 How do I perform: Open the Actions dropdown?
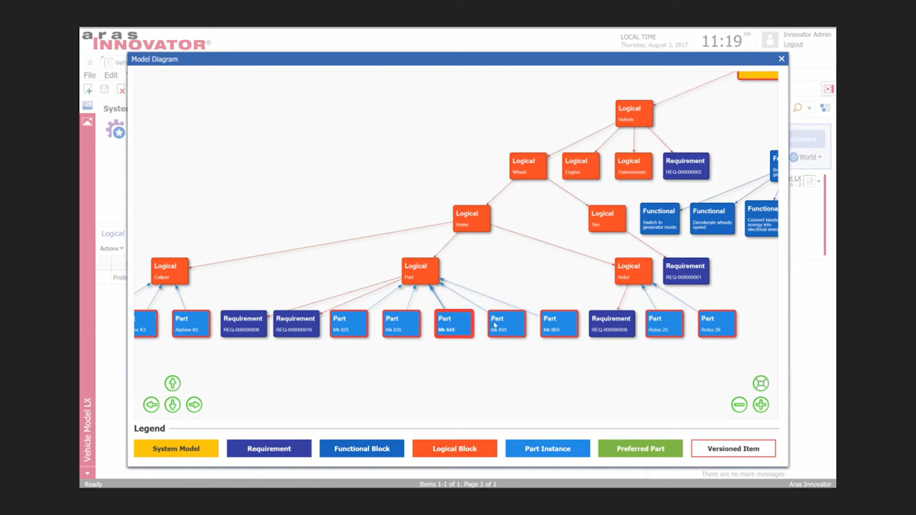(112, 248)
